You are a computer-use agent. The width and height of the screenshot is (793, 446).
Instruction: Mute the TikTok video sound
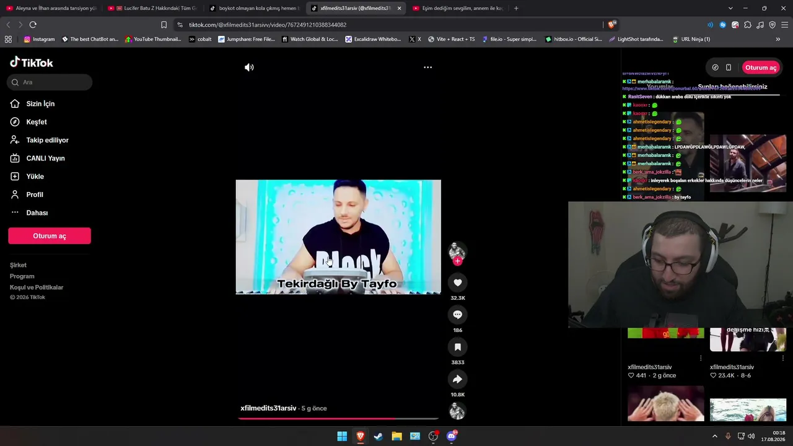tap(249, 68)
